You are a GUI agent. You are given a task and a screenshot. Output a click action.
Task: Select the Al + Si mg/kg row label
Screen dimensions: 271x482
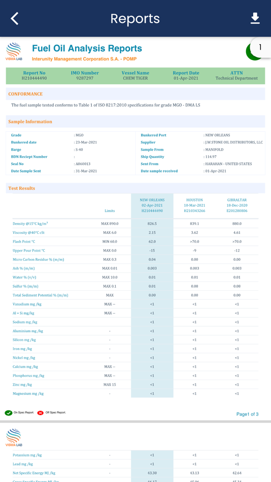tap(23, 313)
